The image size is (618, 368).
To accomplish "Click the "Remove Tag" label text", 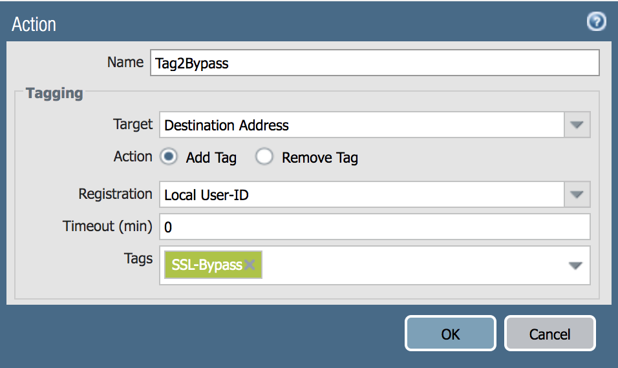I will [x=319, y=158].
